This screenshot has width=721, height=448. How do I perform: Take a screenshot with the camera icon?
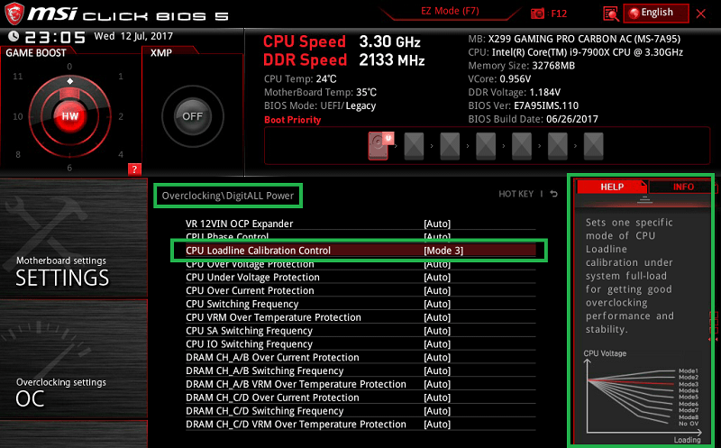[x=537, y=14]
